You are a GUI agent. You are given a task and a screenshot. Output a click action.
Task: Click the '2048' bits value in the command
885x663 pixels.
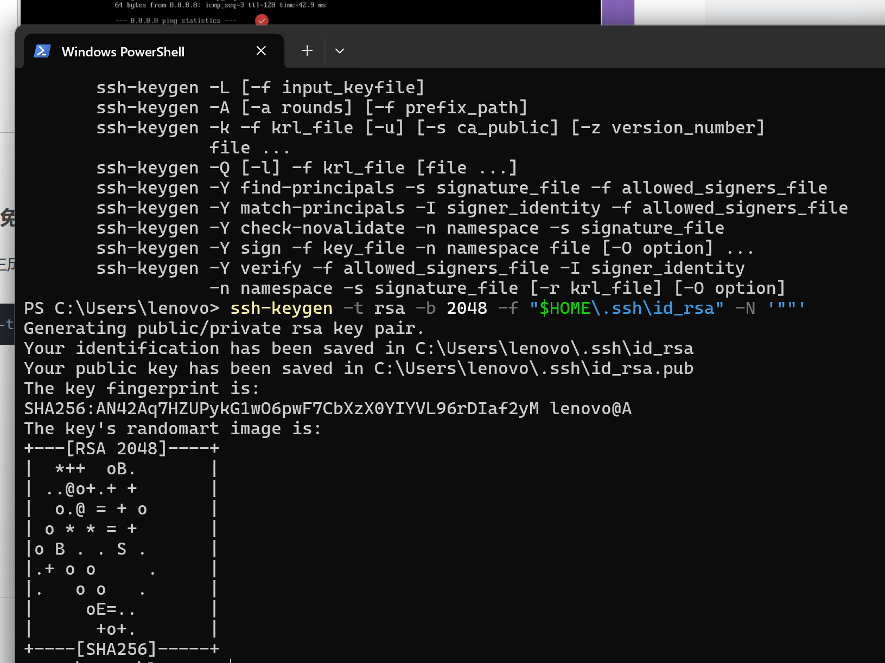[467, 308]
